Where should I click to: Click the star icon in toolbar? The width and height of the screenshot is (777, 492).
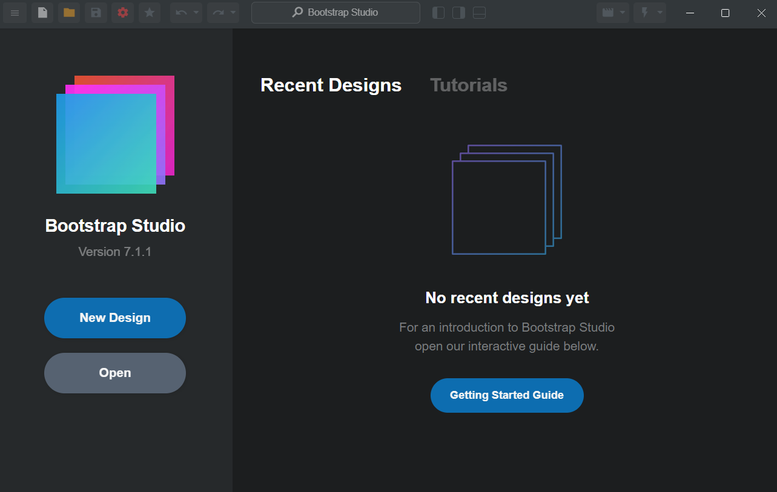[x=150, y=13]
